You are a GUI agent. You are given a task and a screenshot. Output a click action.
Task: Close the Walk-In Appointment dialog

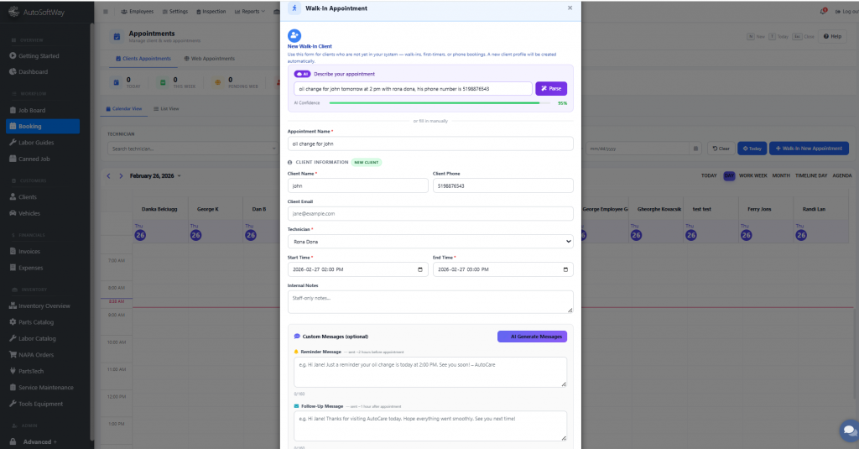[570, 8]
